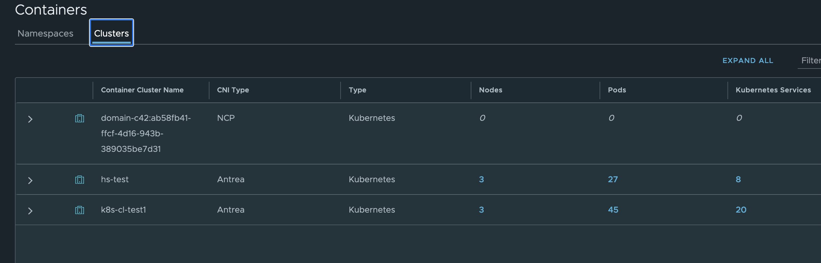Click the Pods column header

pos(617,90)
